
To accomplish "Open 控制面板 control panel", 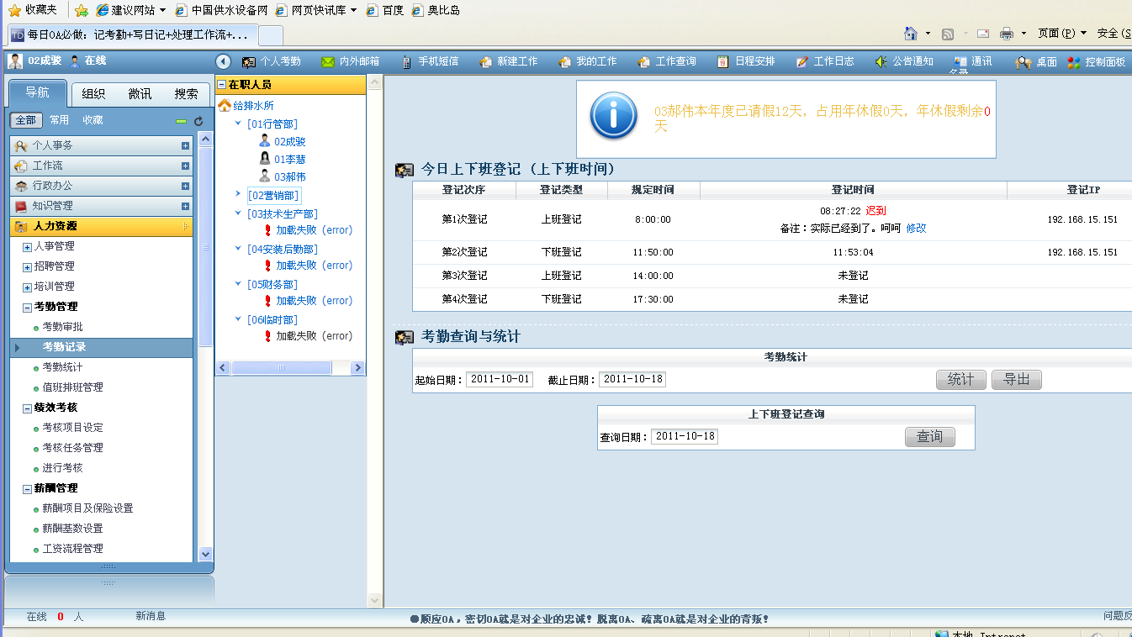I will [1096, 61].
